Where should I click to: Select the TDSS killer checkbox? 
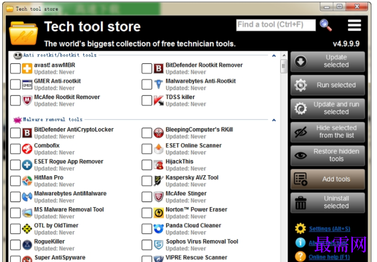click(147, 101)
